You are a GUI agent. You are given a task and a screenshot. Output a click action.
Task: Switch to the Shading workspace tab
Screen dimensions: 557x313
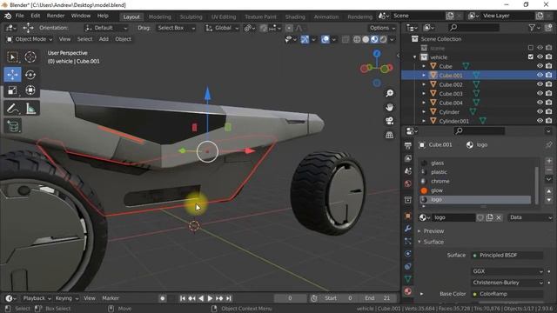pyautogui.click(x=295, y=17)
